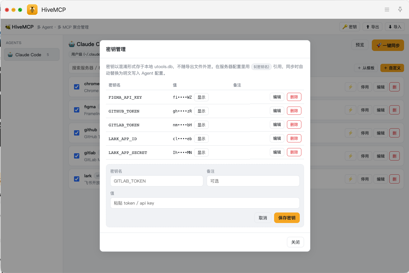This screenshot has width=409, height=273.
Task: Show the GITLAB_TOKEN value
Action: (x=201, y=125)
